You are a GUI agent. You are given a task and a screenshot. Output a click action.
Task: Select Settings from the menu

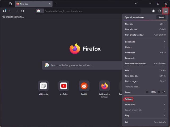[x=129, y=99]
